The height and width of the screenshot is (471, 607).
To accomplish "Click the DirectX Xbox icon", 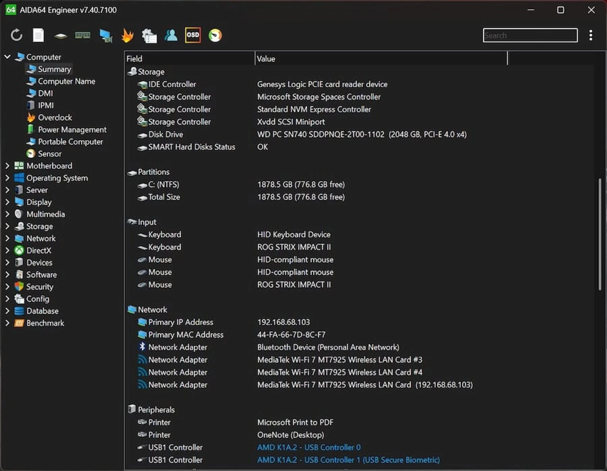I will (x=19, y=250).
